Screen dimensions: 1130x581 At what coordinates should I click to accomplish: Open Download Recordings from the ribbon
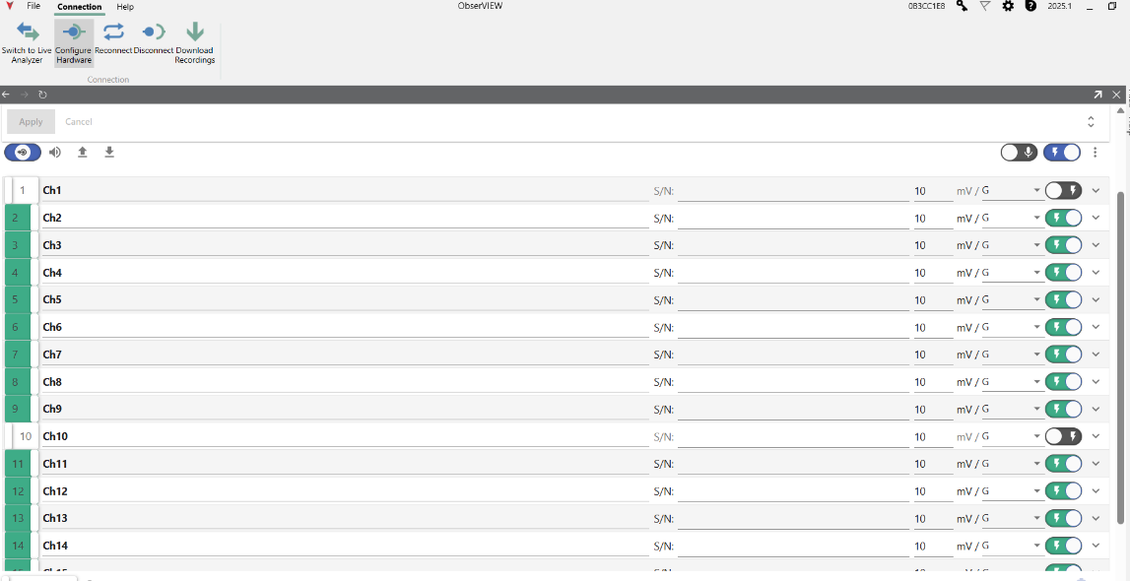coord(195,32)
